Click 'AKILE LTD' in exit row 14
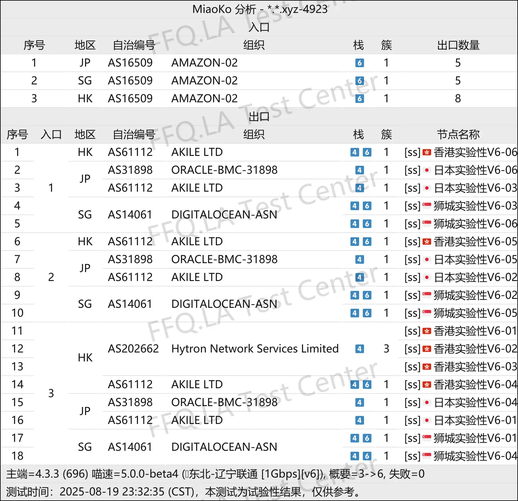This screenshot has height=501, width=518. pos(197,385)
